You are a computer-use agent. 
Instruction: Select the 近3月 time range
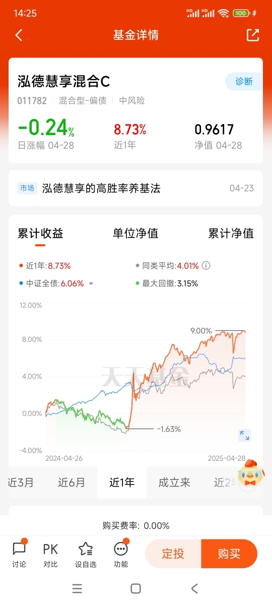point(21,482)
